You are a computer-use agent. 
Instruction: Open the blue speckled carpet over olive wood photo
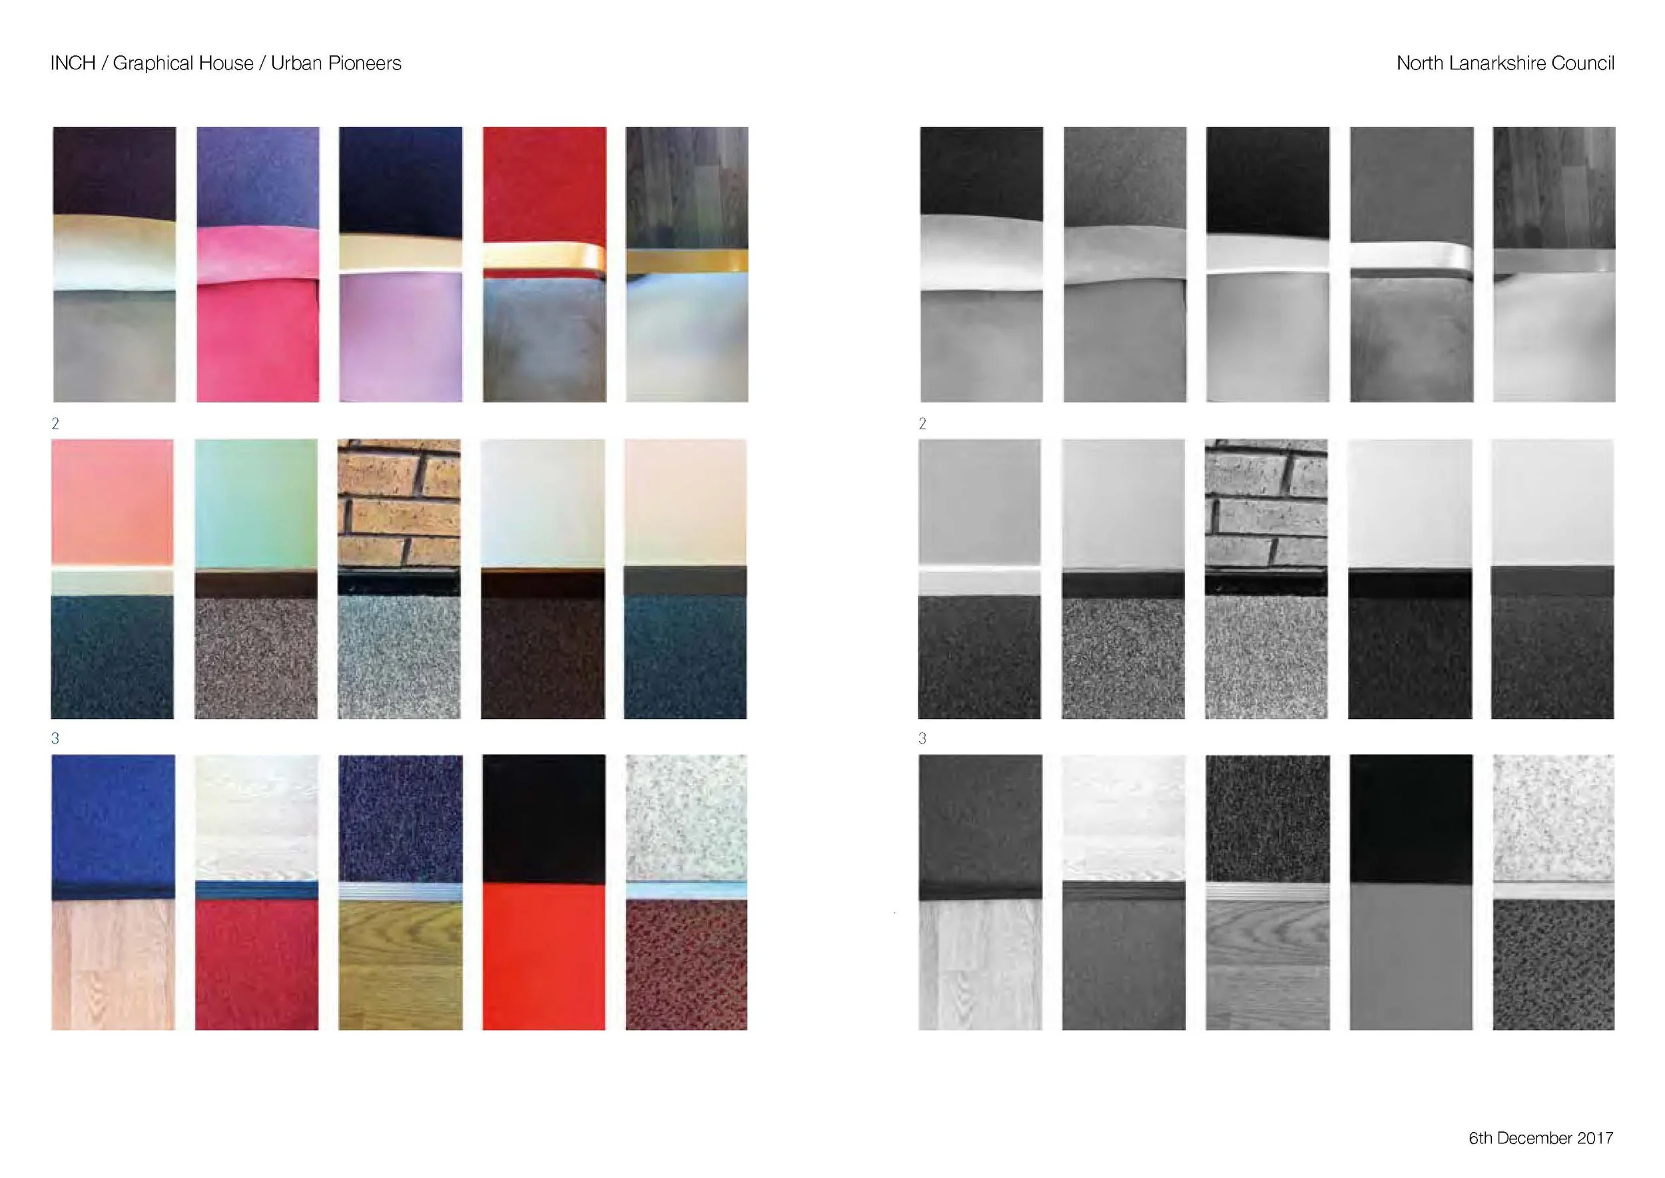pos(400,892)
